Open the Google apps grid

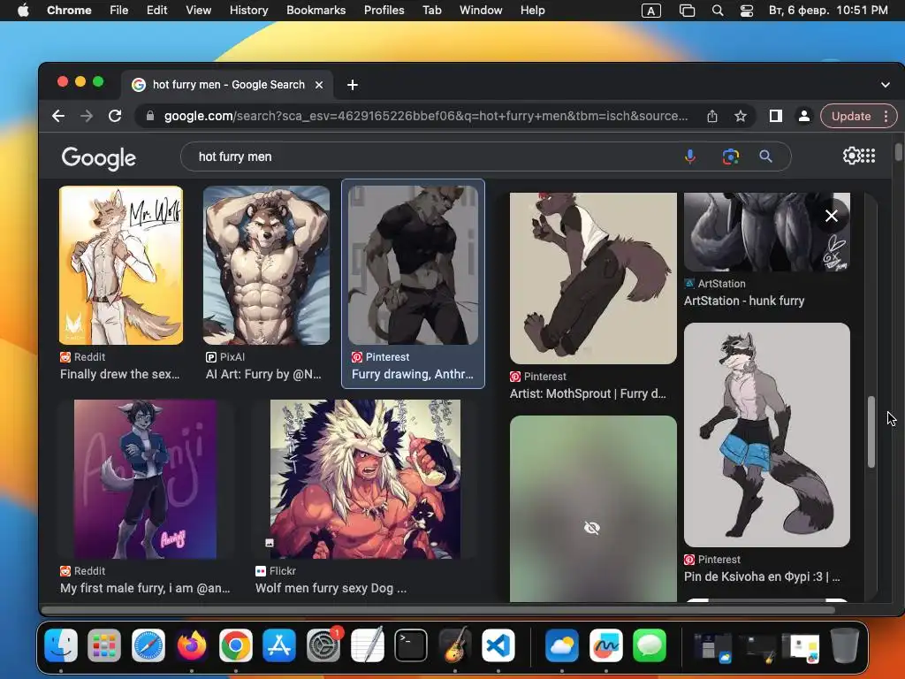[868, 156]
